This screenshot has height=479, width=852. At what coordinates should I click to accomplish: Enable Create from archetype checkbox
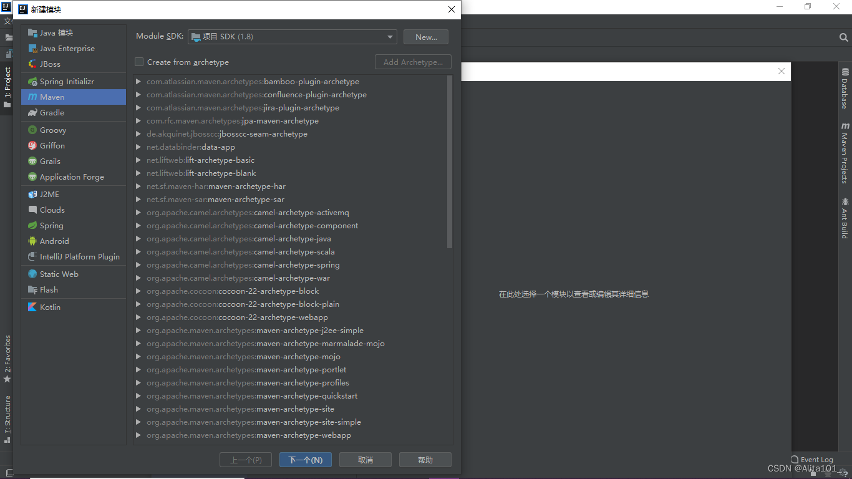(140, 62)
